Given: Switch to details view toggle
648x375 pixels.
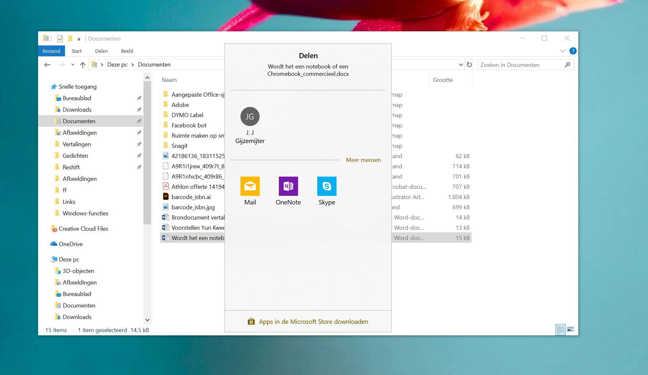Looking at the screenshot, I should coord(561,330).
